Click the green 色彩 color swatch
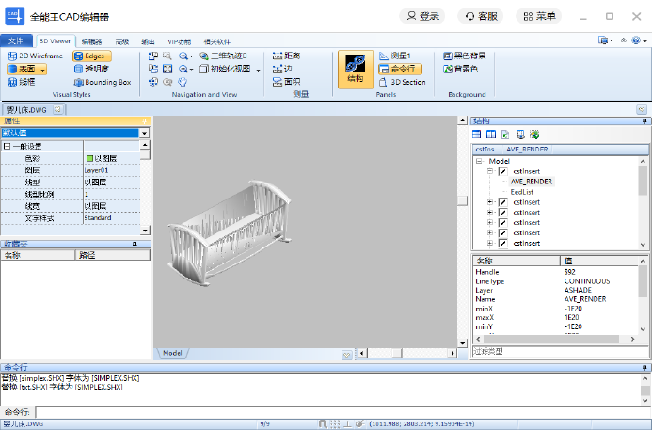 coord(89,159)
